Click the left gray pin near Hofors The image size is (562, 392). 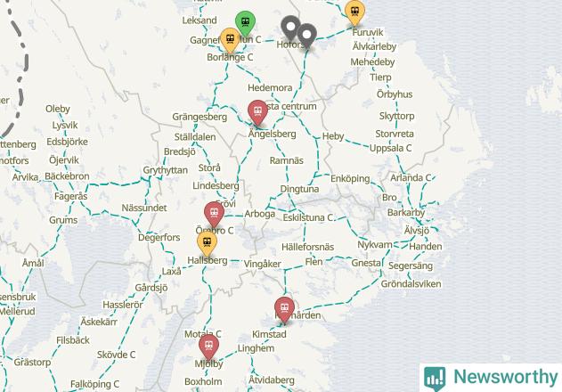tap(290, 28)
